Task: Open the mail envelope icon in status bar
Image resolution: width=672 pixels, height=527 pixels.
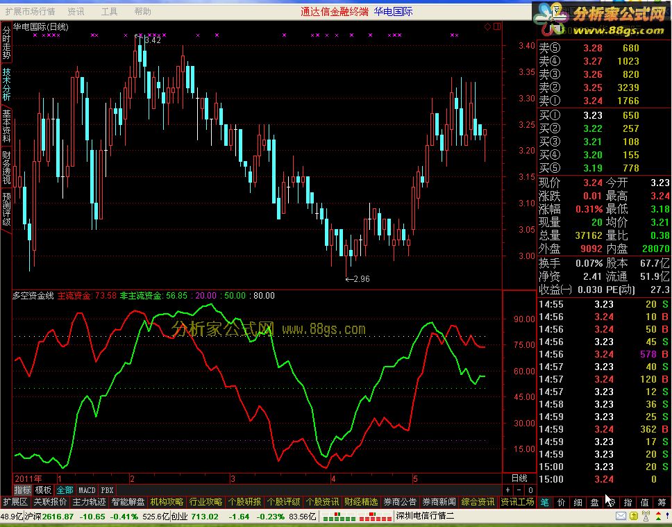Action: (x=621, y=517)
